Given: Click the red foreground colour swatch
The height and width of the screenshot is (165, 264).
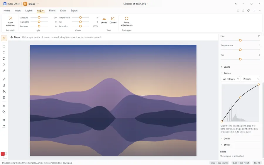Looking at the screenshot, I should 3,154.
